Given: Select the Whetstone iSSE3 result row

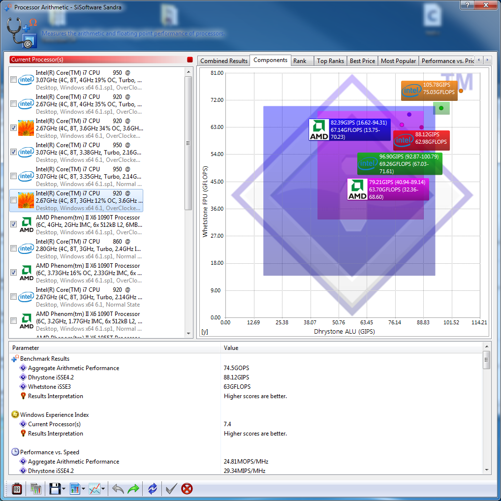Looking at the screenshot, I should pos(246,387).
